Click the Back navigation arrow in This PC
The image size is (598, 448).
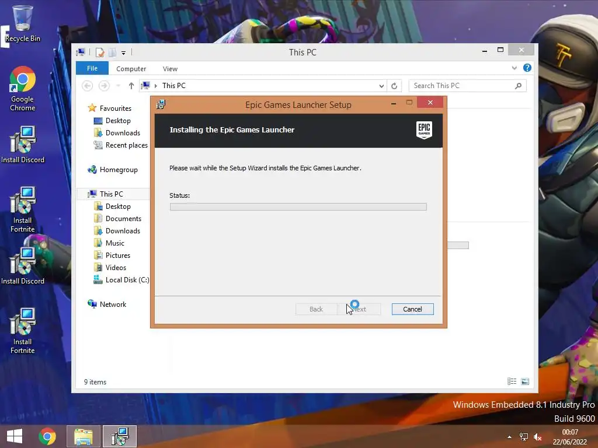(88, 86)
